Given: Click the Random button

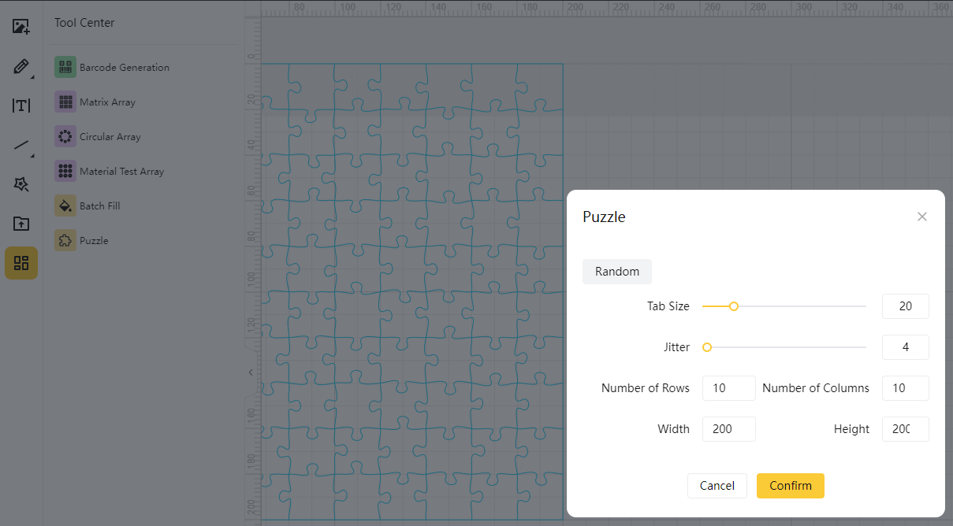Looking at the screenshot, I should tap(617, 272).
